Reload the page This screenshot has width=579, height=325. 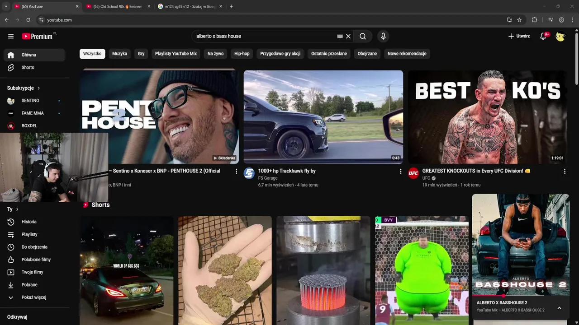(28, 20)
